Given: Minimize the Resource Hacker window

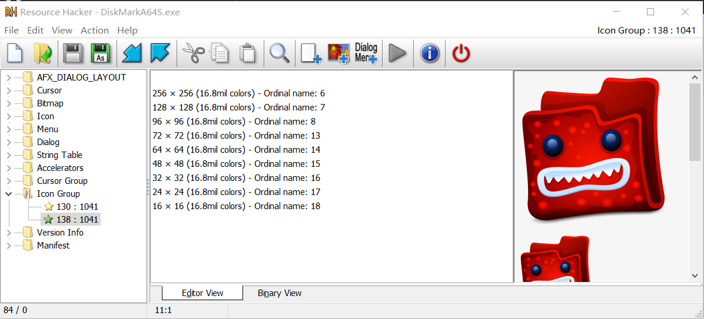Looking at the screenshot, I should point(616,12).
